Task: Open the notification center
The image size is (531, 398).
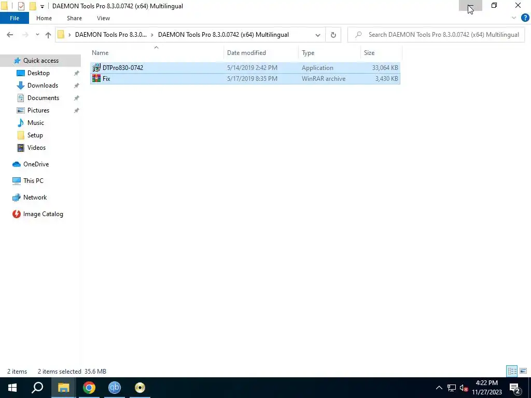Action: (515, 388)
